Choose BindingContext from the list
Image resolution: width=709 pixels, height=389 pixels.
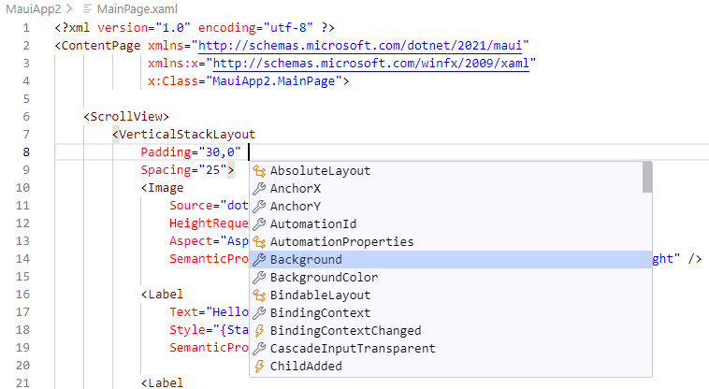pyautogui.click(x=451, y=313)
